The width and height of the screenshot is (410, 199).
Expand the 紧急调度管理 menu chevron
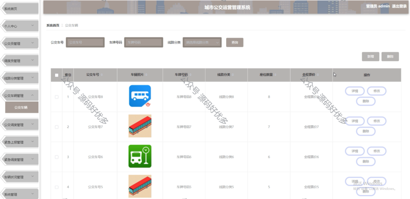pyautogui.click(x=32, y=159)
